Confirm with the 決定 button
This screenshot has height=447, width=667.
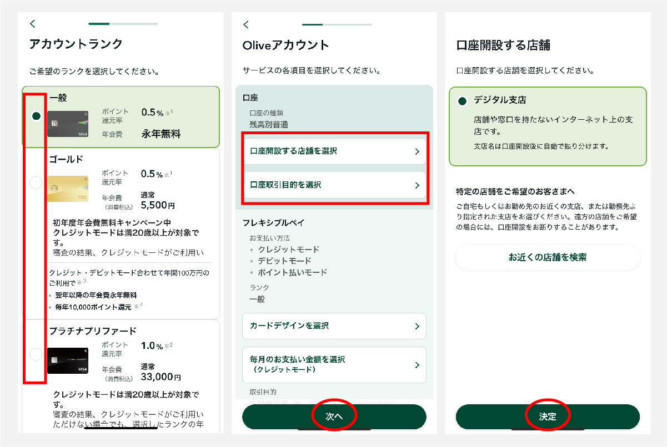click(548, 417)
